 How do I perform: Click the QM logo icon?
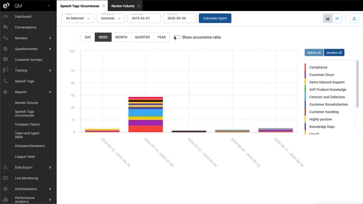[6, 6]
